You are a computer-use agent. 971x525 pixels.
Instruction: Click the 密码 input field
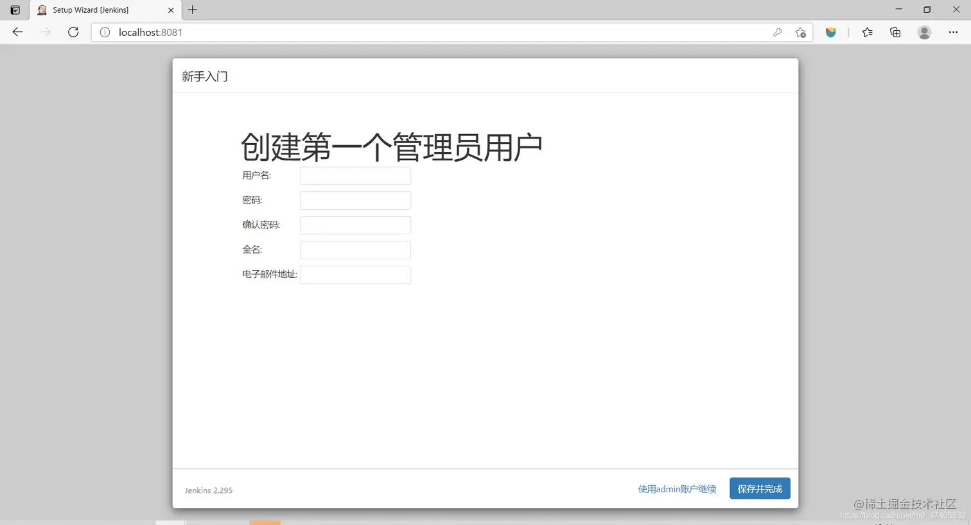[354, 200]
